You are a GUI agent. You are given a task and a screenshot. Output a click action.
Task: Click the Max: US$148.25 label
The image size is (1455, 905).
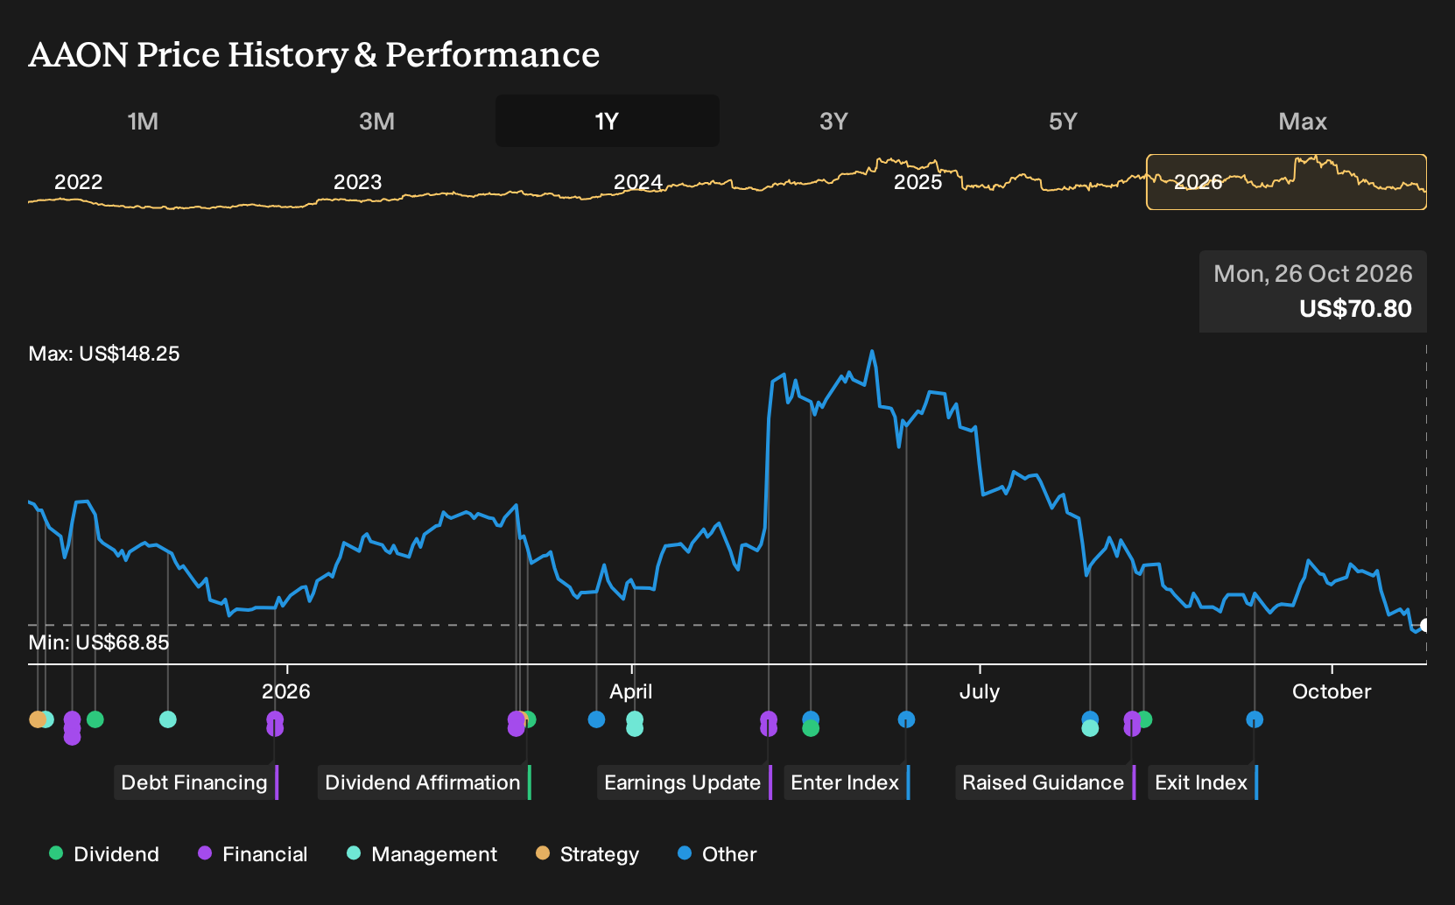(x=104, y=354)
